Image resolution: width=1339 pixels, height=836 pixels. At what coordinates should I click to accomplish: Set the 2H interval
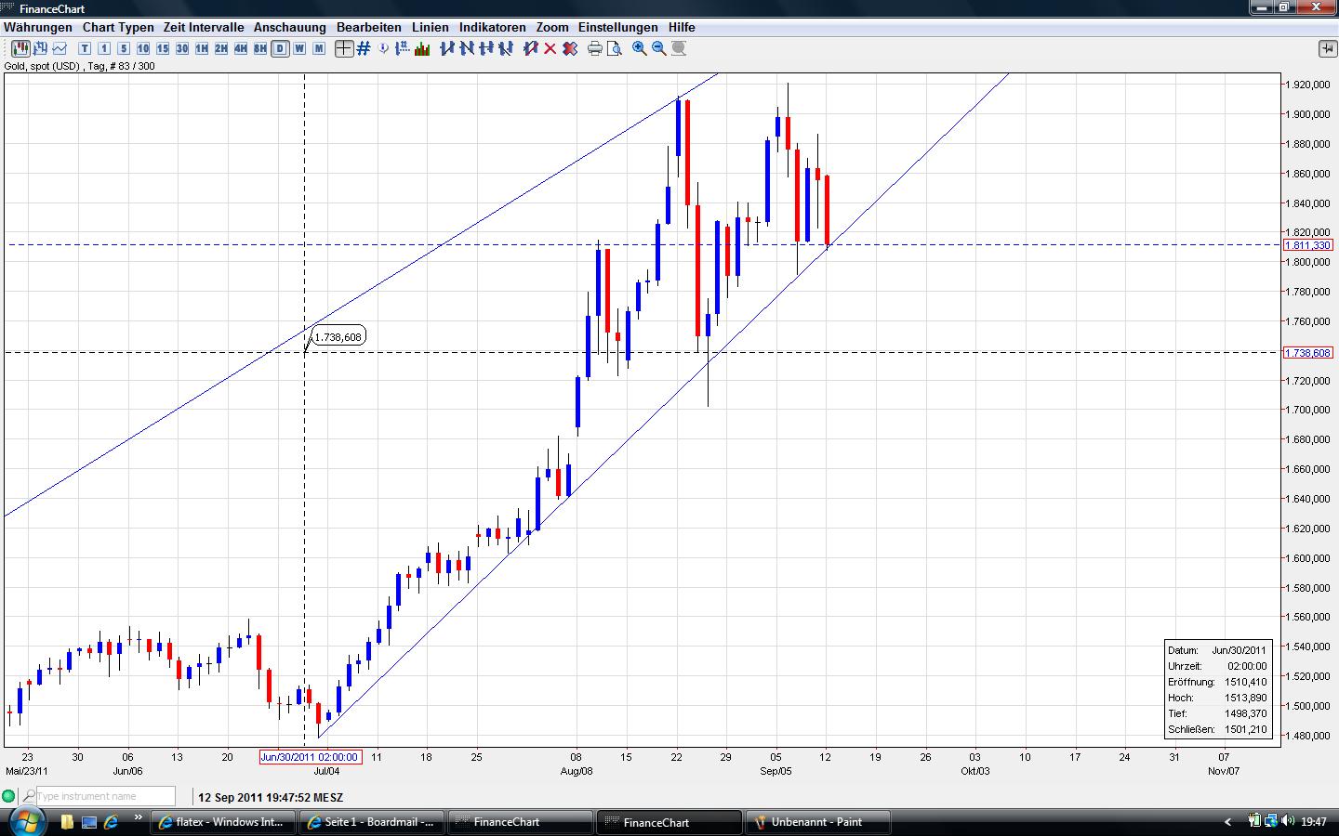221,48
